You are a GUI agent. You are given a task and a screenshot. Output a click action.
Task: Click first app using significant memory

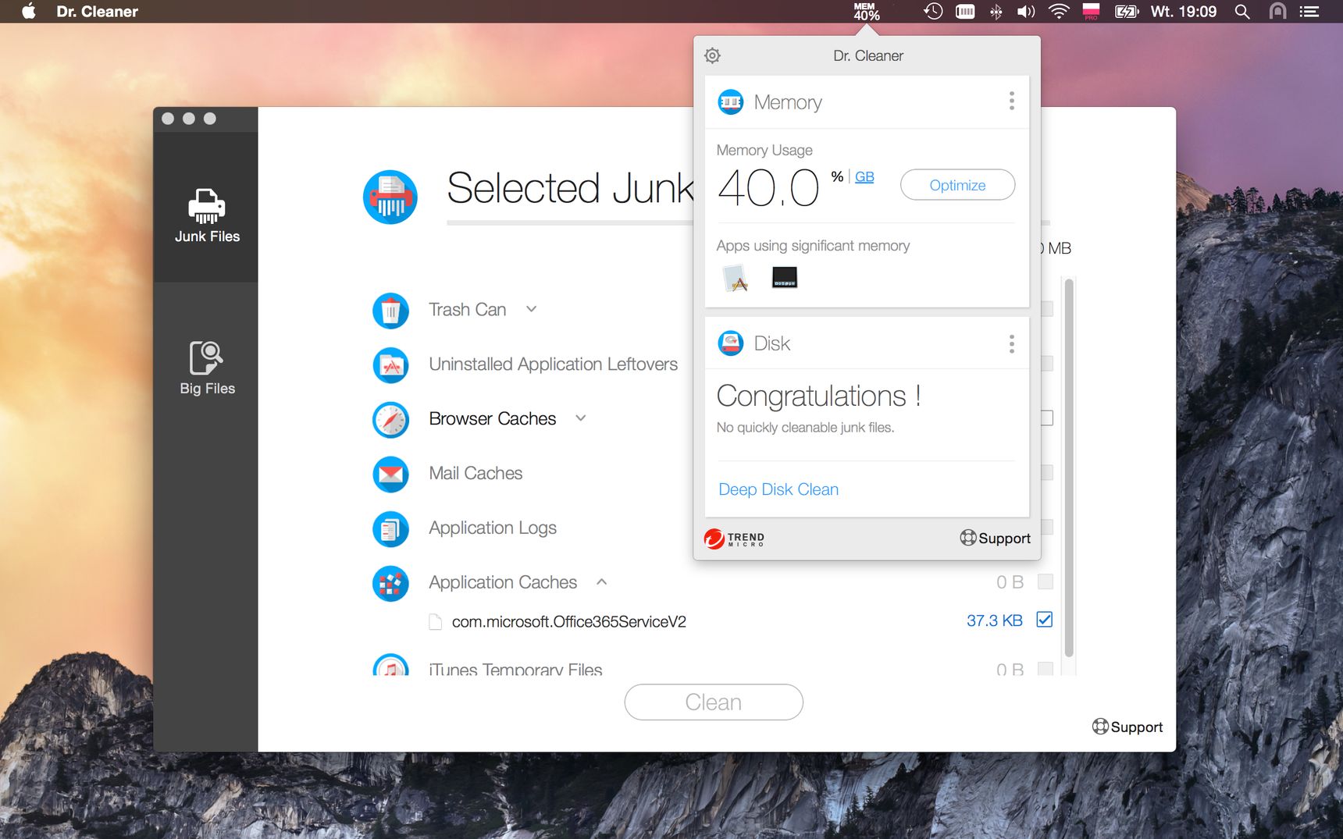pos(736,278)
